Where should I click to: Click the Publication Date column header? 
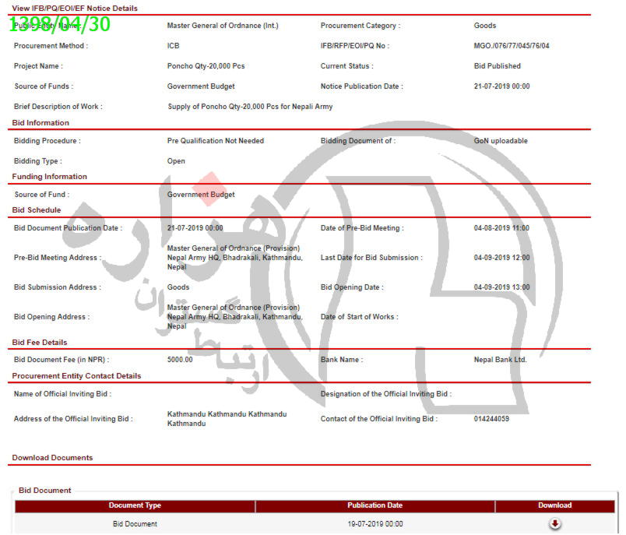click(x=375, y=505)
